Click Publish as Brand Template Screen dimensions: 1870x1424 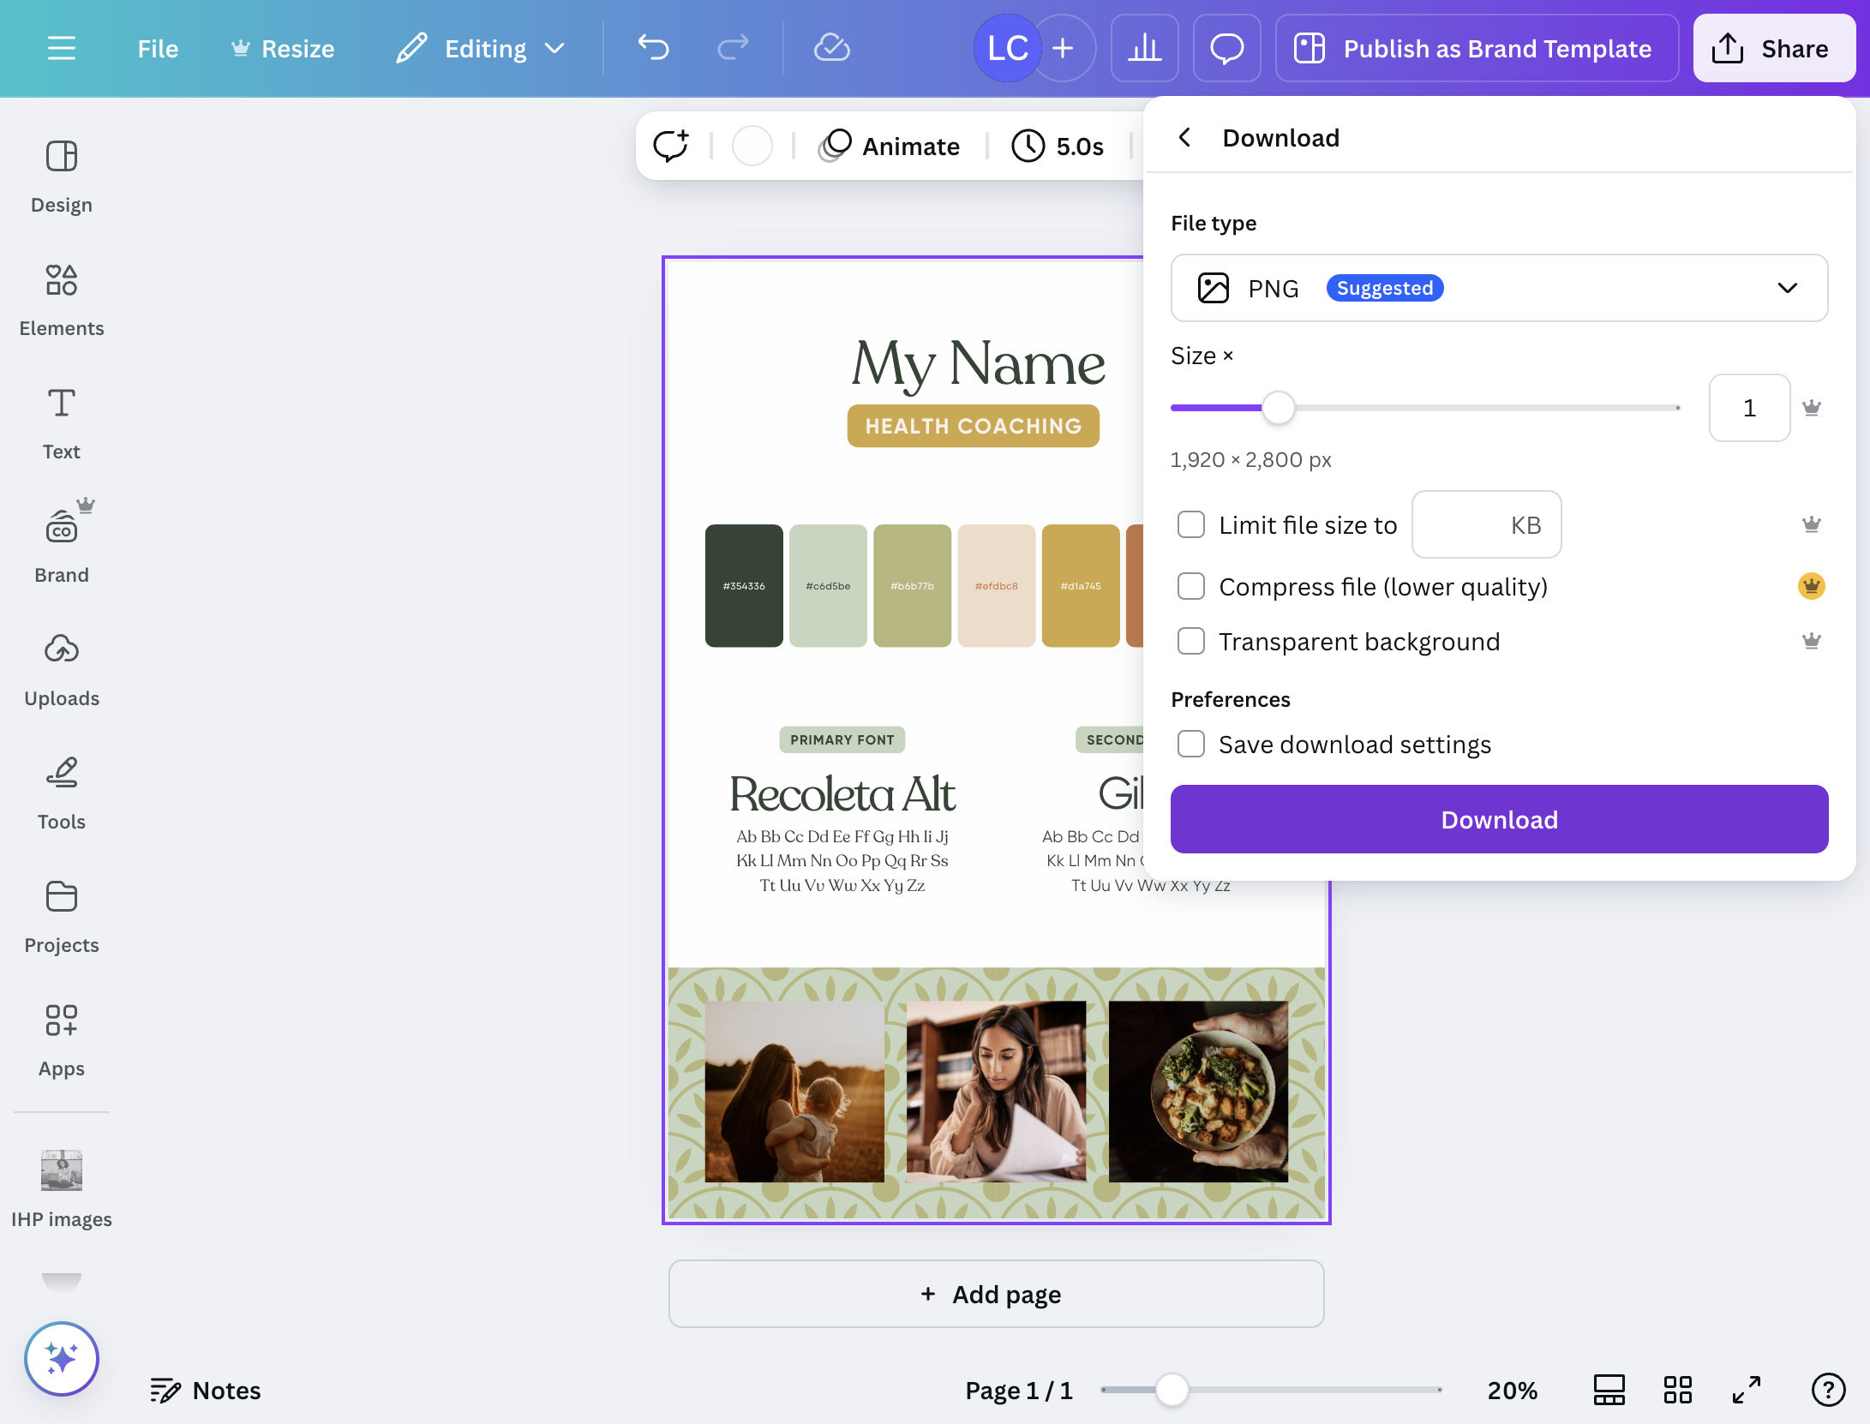1477,48
